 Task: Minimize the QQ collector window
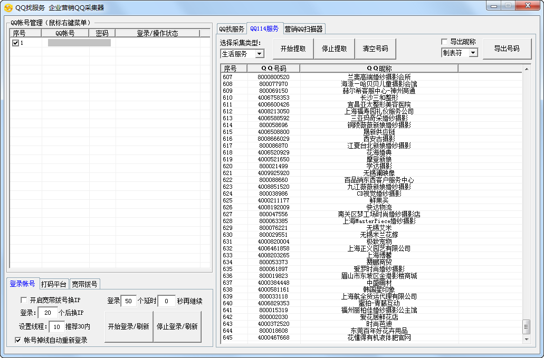click(494, 6)
